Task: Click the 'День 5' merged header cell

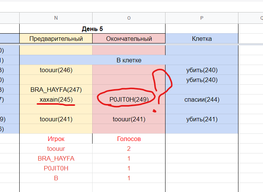Action: (x=92, y=29)
